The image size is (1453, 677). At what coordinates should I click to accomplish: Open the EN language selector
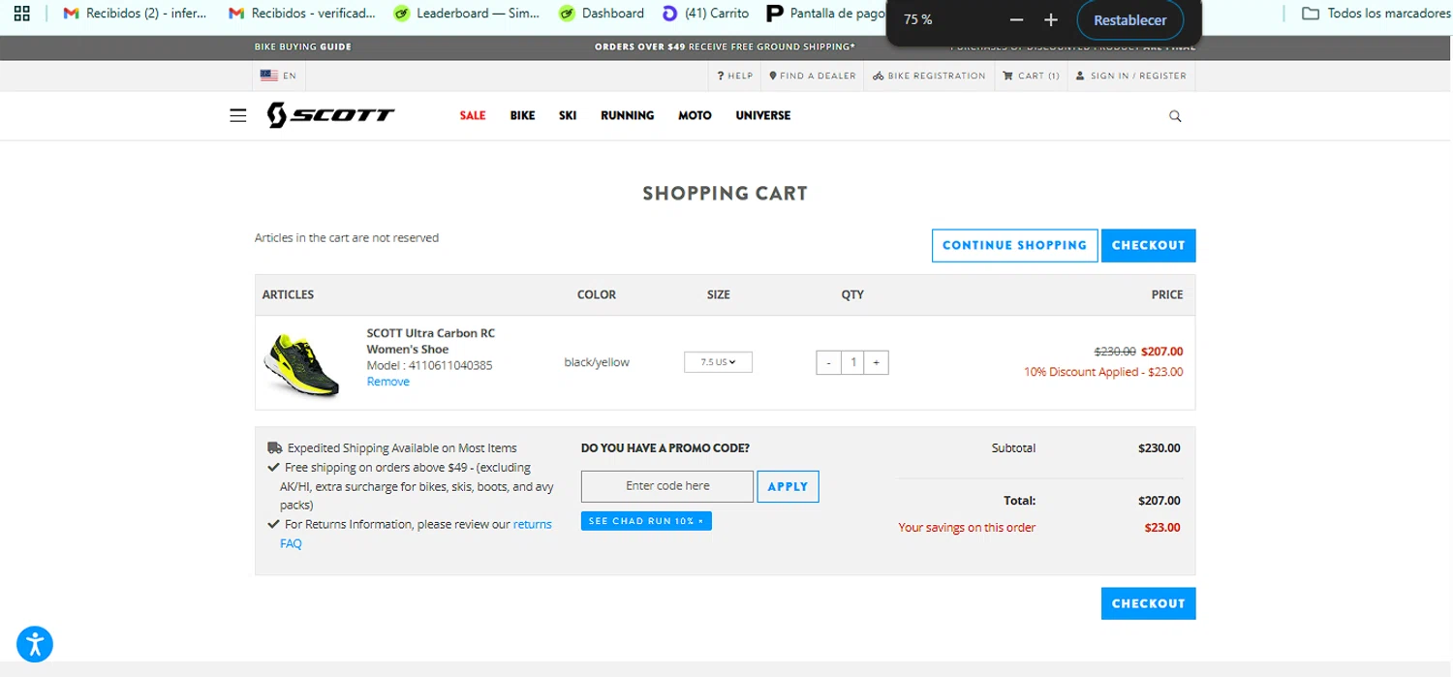pos(278,76)
